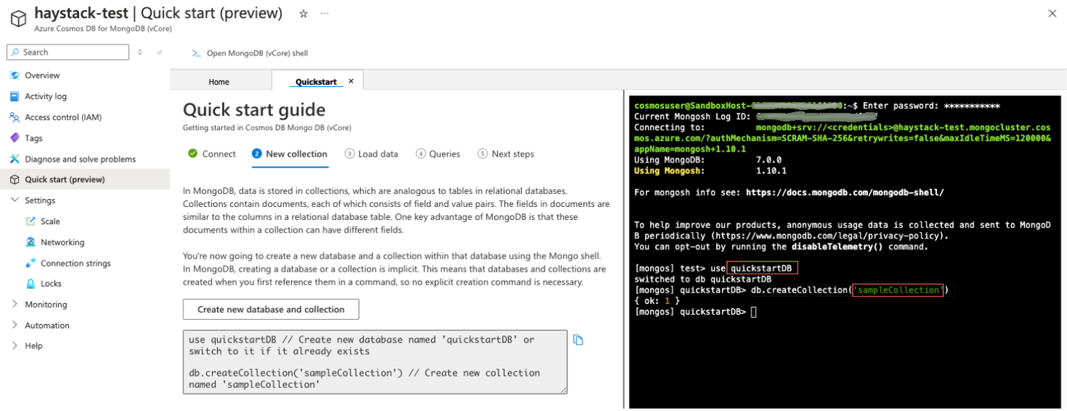Click the Access control (IAM) icon
Image resolution: width=1067 pixels, height=411 pixels.
point(14,117)
